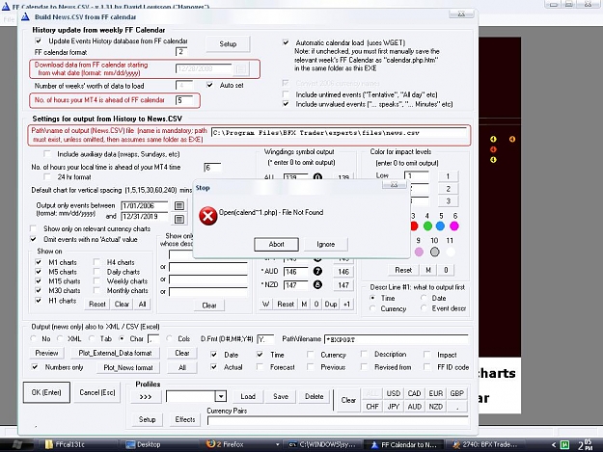This screenshot has height=452, width=603.
Task: Check Show only on relevant currency charts
Action: tap(34, 228)
